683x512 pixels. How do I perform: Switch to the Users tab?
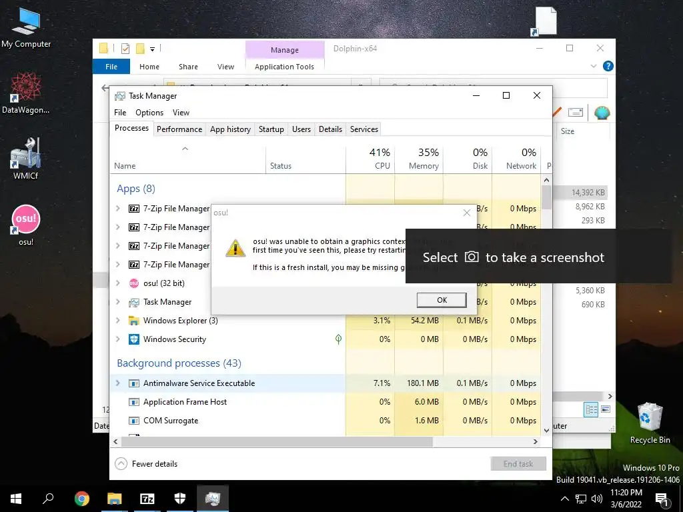point(301,129)
